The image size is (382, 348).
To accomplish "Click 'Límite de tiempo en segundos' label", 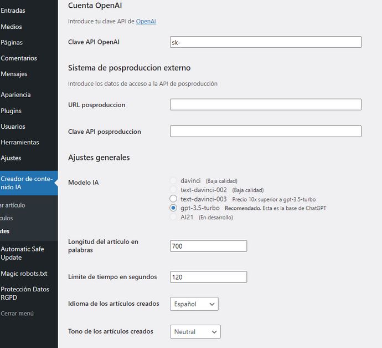I will (112, 277).
